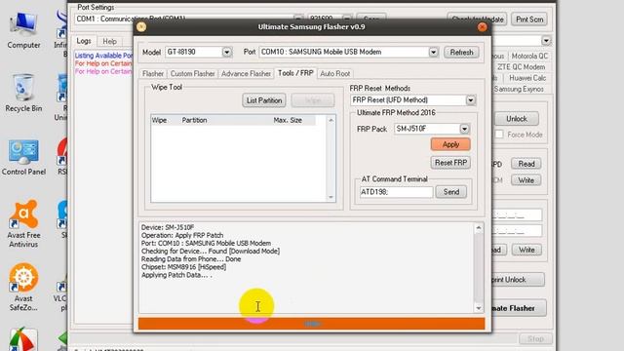Click the Wipe column header

pyautogui.click(x=159, y=120)
